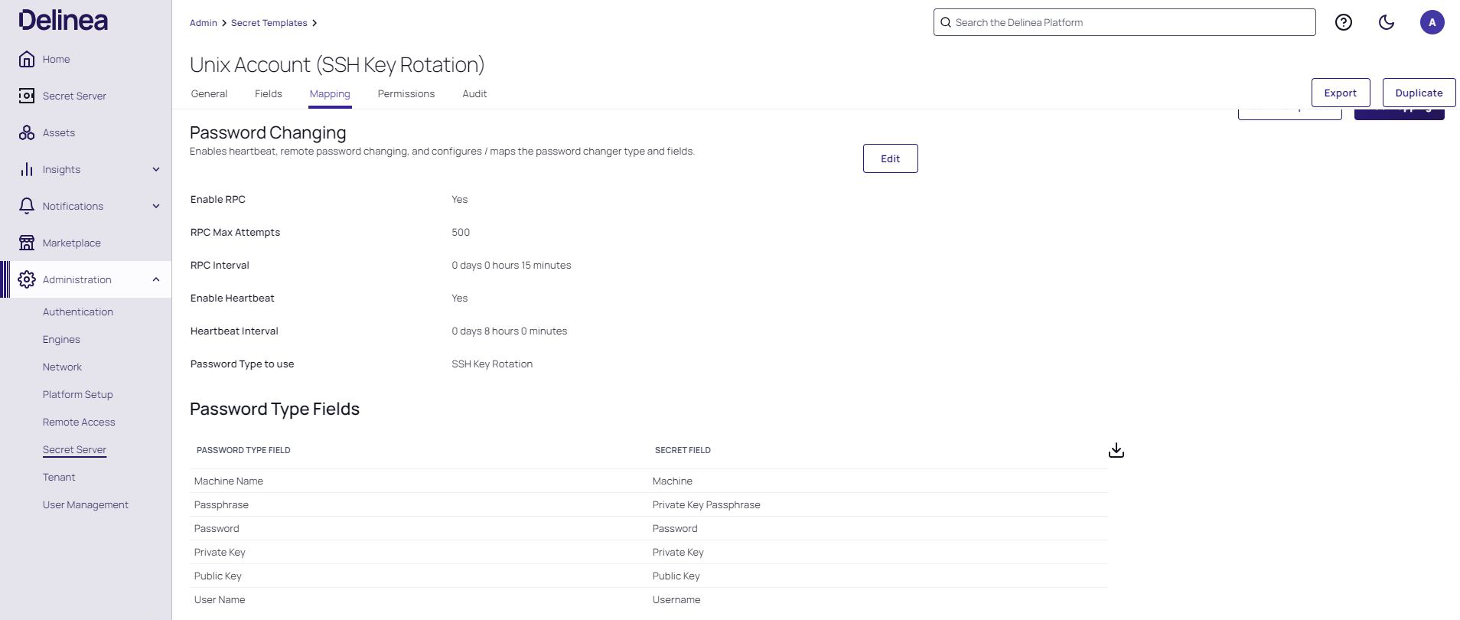Image resolution: width=1460 pixels, height=620 pixels.
Task: Click the Assets icon in sidebar
Action: coord(27,133)
